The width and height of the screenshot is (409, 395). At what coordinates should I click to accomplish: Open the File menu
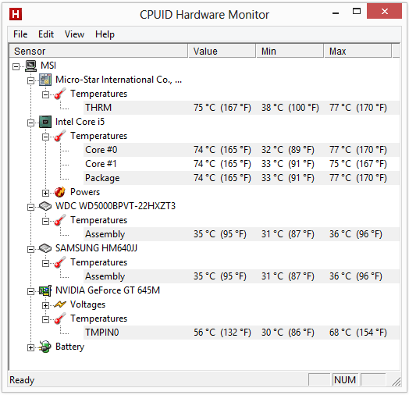tap(20, 34)
